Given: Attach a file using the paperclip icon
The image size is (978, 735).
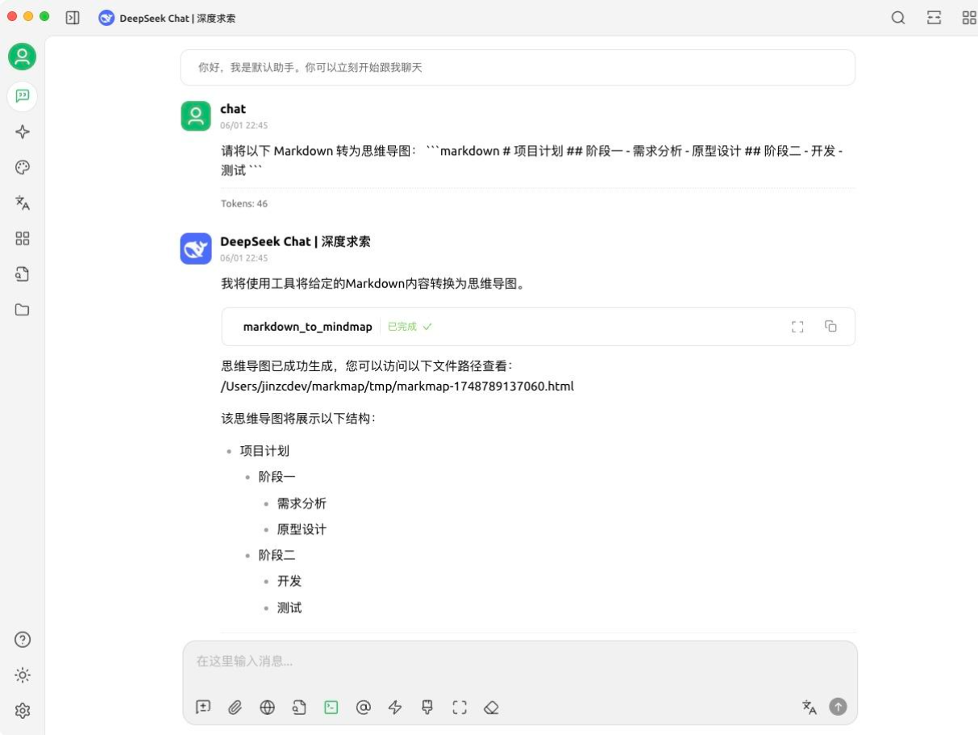Looking at the screenshot, I should click(x=235, y=708).
